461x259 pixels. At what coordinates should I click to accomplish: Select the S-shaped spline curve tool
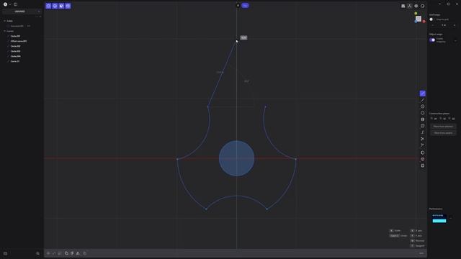pos(423,132)
